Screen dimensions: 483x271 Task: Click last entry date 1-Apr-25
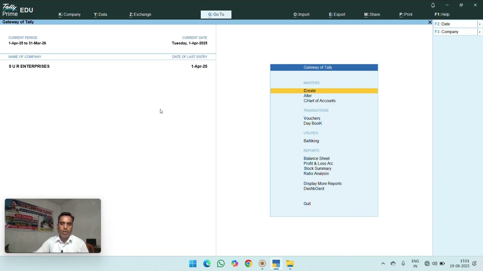coord(199,66)
